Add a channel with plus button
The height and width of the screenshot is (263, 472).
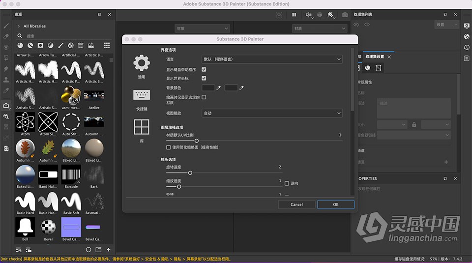click(x=446, y=162)
